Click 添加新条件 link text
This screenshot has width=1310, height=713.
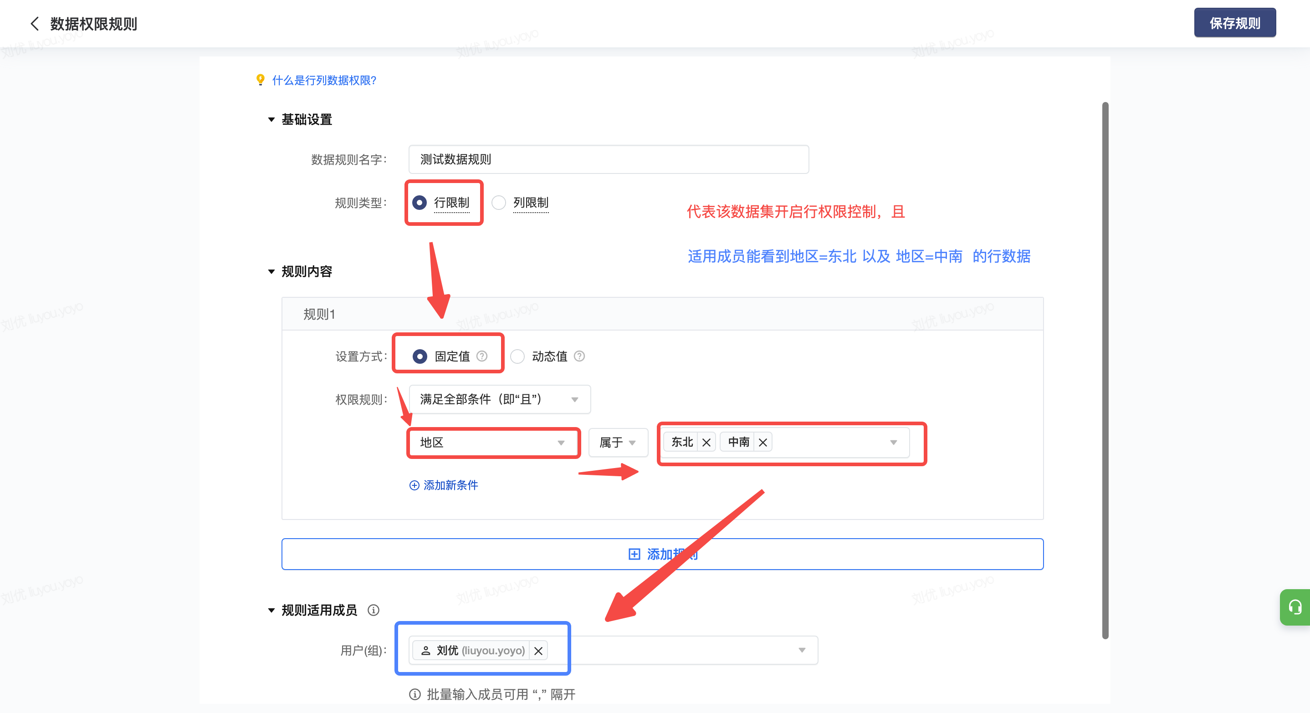pyautogui.click(x=450, y=485)
